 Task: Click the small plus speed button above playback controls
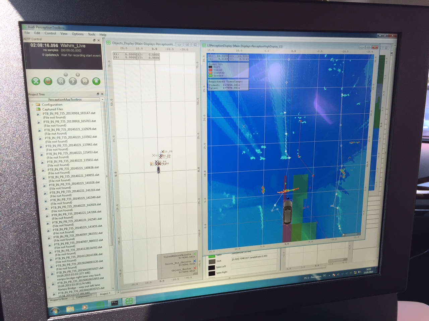click(77, 74)
